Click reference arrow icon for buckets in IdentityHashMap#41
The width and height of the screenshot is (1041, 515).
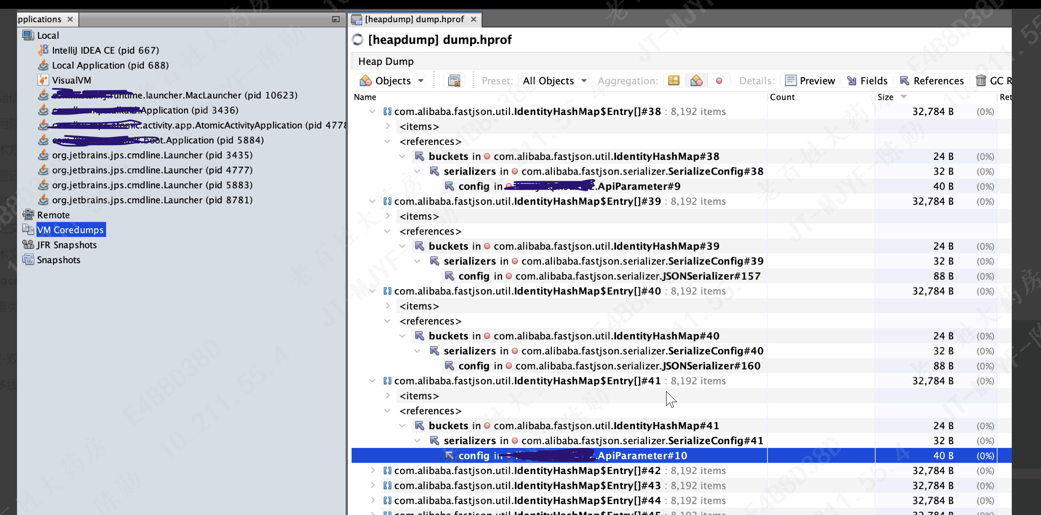pyautogui.click(x=419, y=426)
